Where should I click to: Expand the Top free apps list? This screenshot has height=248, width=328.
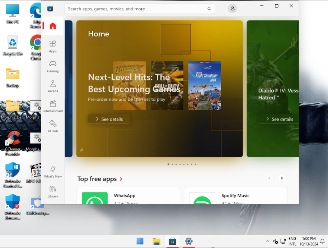tap(99, 179)
